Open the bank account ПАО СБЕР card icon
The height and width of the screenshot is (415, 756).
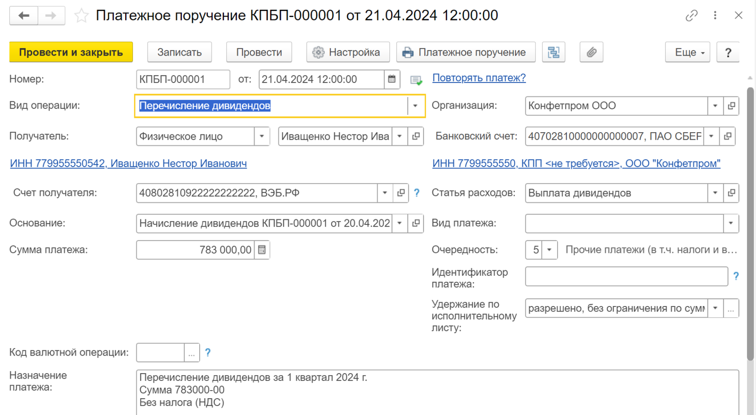pyautogui.click(x=728, y=136)
